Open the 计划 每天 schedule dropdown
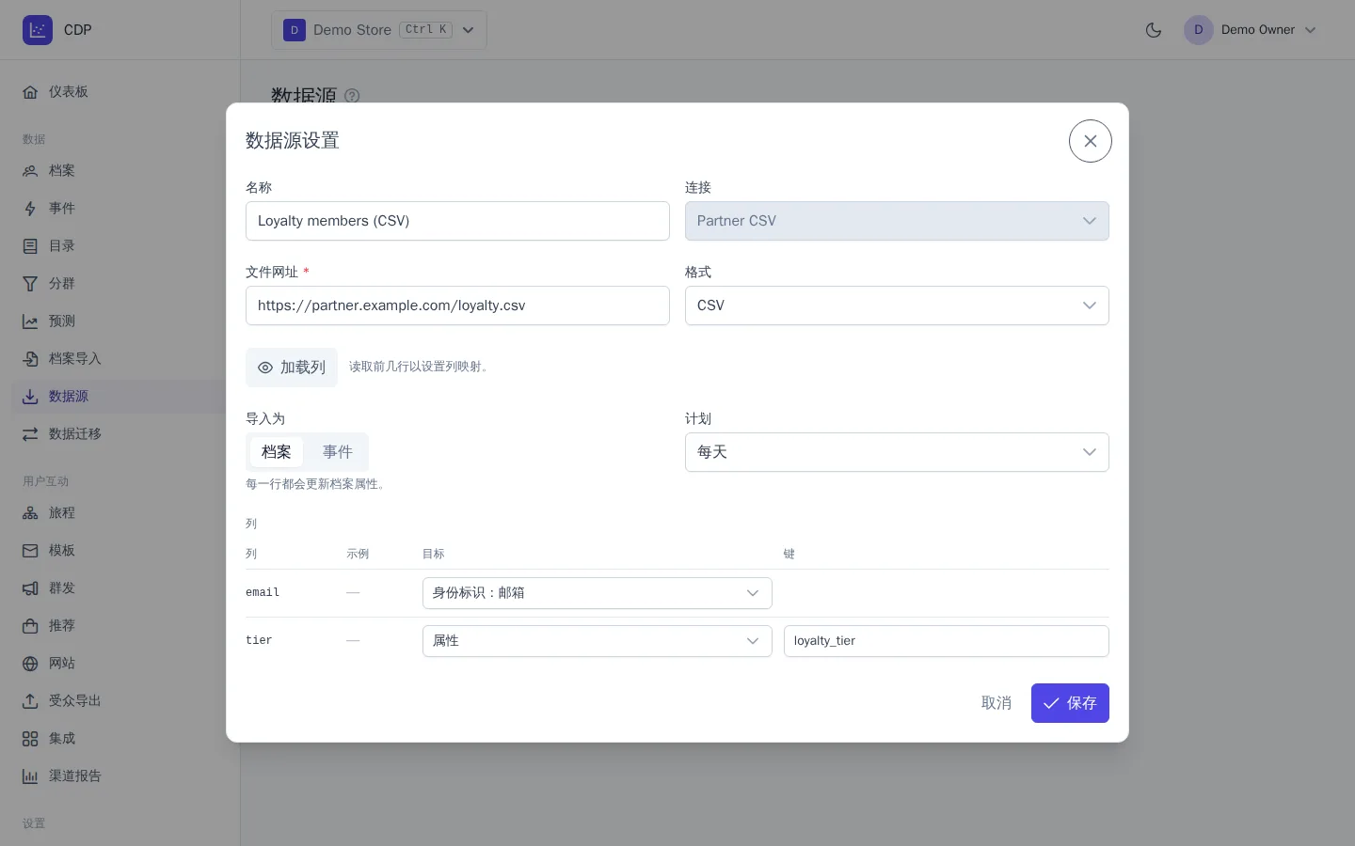This screenshot has width=1355, height=846. [x=897, y=452]
